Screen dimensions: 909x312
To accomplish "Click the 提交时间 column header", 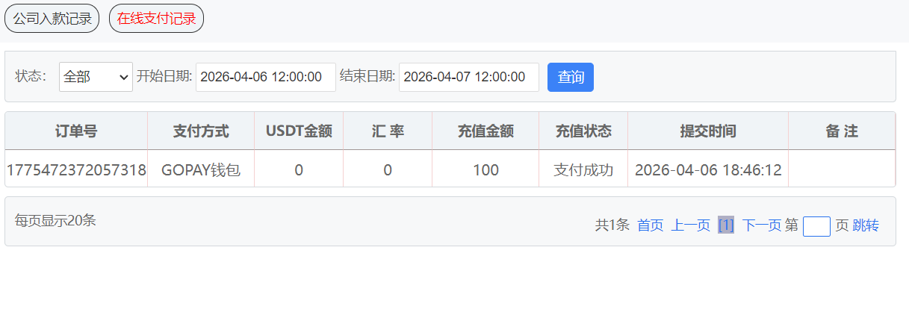I will tap(707, 131).
